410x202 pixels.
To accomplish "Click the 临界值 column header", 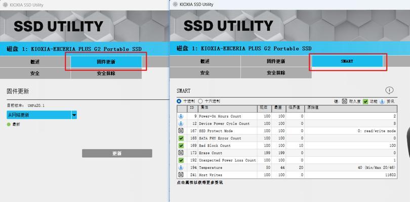I will (x=295, y=108).
